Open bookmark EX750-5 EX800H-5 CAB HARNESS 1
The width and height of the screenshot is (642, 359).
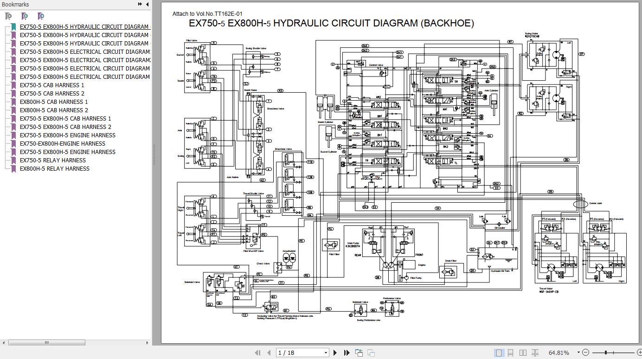tap(65, 119)
